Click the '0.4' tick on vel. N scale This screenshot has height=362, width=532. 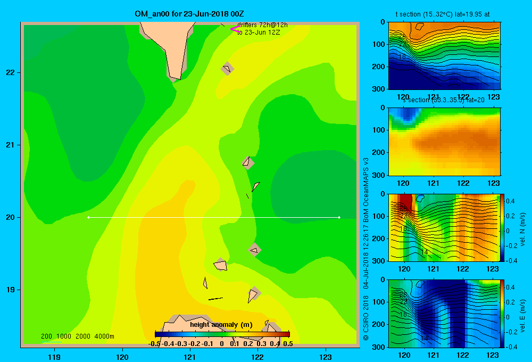click(x=510, y=201)
